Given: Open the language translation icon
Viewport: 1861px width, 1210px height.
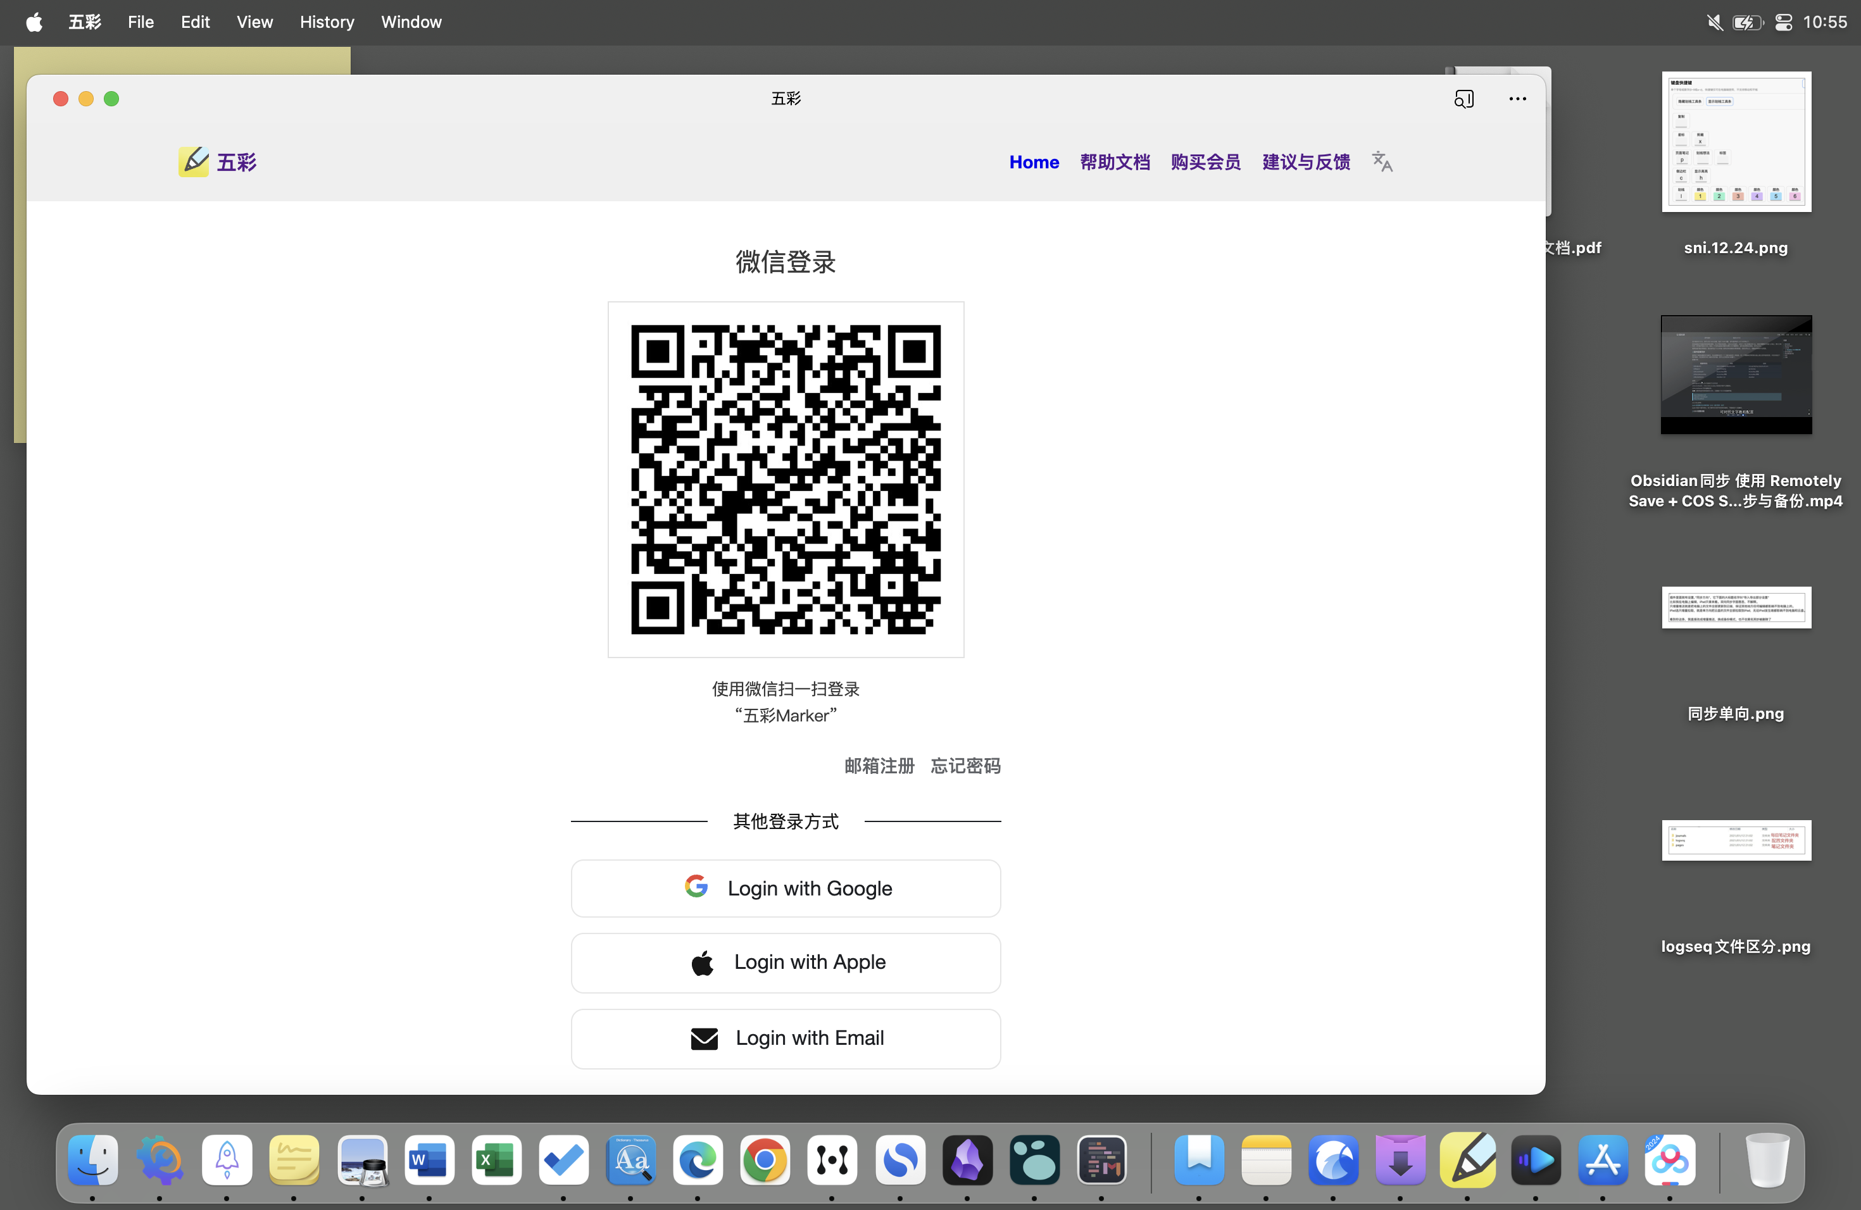Looking at the screenshot, I should [1382, 162].
